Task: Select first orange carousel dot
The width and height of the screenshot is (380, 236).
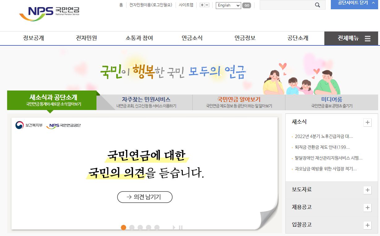Action: (x=123, y=228)
